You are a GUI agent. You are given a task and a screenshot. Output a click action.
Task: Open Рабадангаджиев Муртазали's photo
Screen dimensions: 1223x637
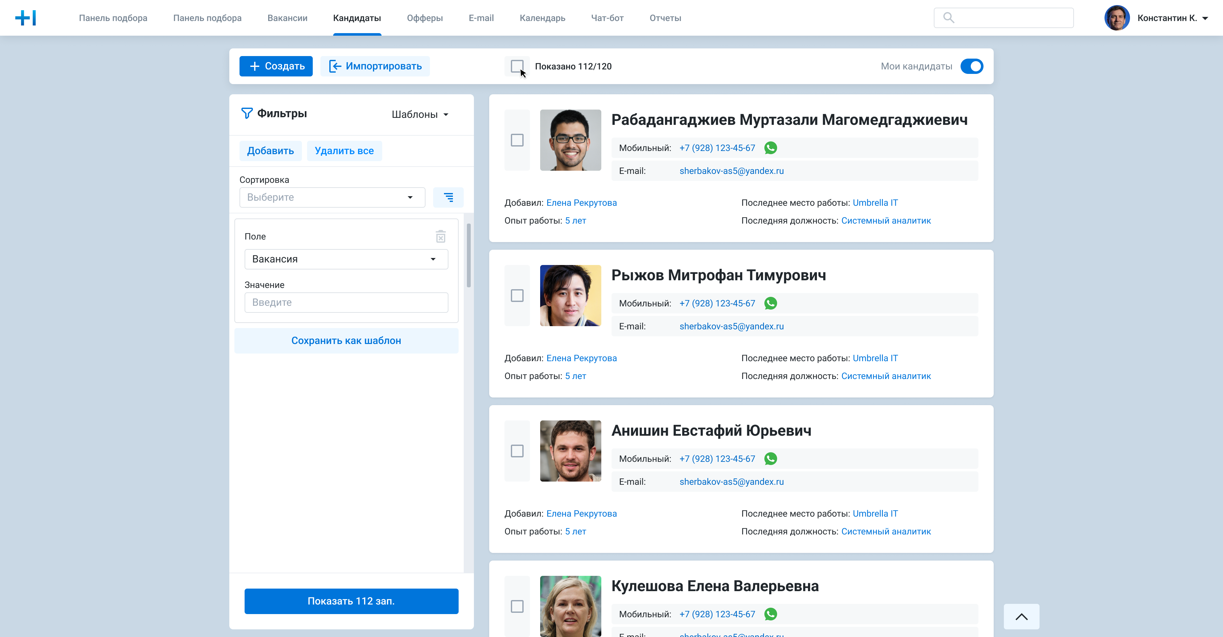[571, 140]
